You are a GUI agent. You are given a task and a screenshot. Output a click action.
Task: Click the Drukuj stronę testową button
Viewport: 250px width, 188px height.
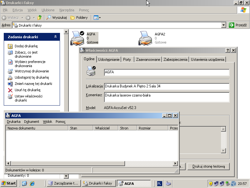[x=208, y=166]
